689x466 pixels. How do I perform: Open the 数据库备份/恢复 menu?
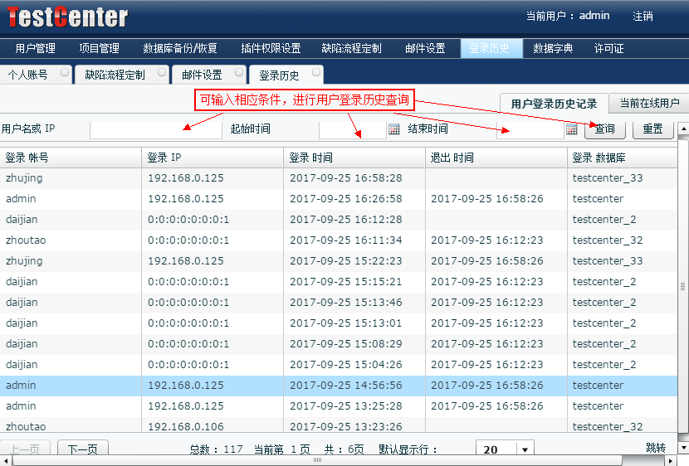pos(180,49)
